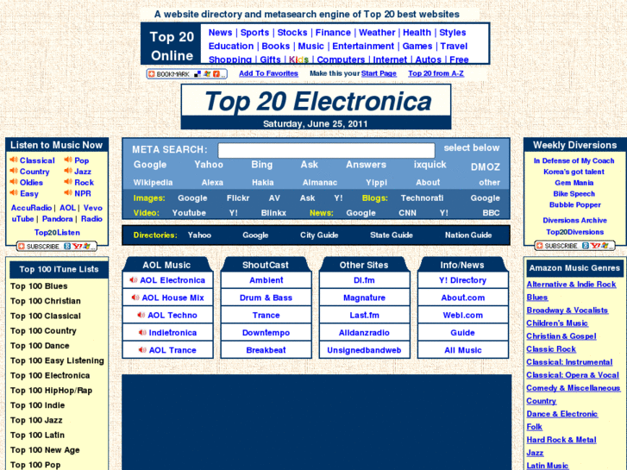Open the Weather category in top navigation
Viewport: 627px width, 470px height.
click(377, 33)
